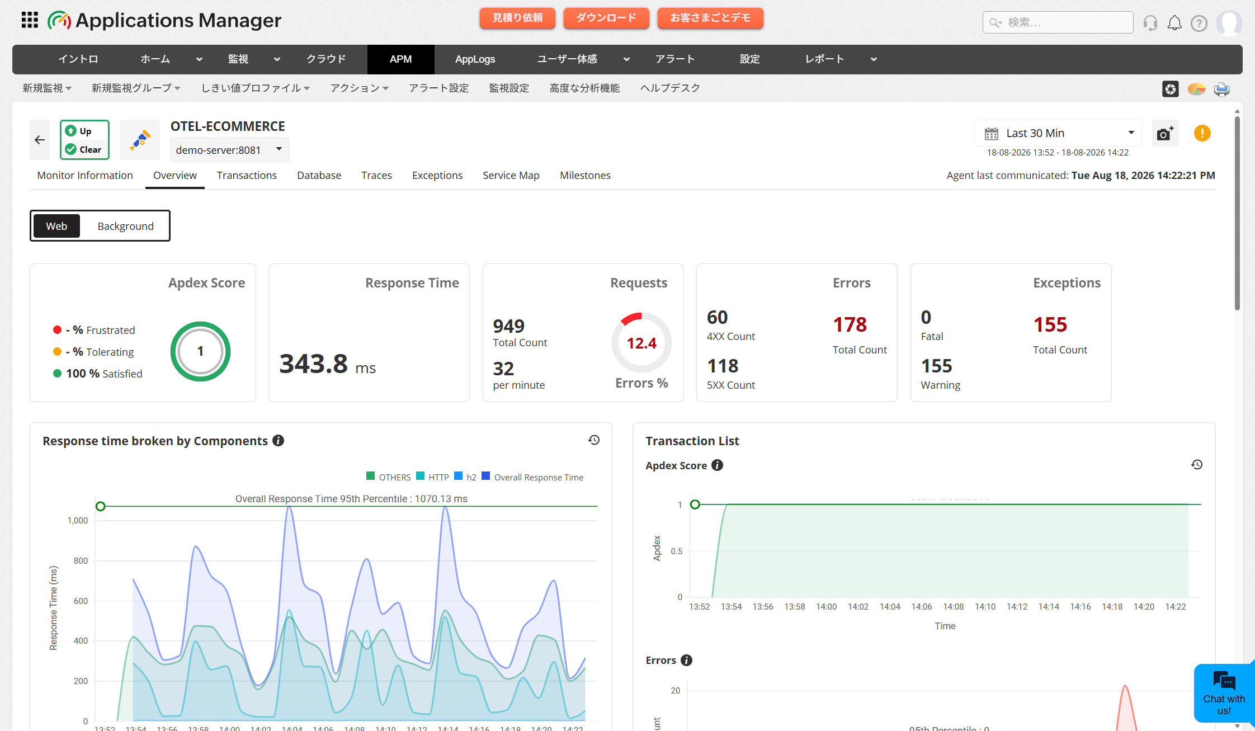Click the 見積り依頼 button
This screenshot has width=1255, height=731.
(517, 18)
